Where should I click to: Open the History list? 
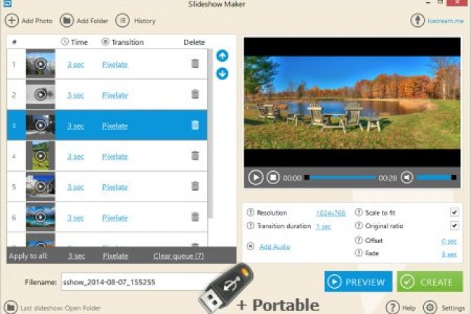click(x=122, y=21)
